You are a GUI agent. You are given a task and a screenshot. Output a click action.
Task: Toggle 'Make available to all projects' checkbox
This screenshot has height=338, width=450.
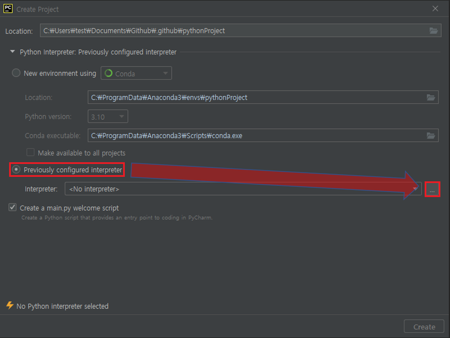coord(30,152)
